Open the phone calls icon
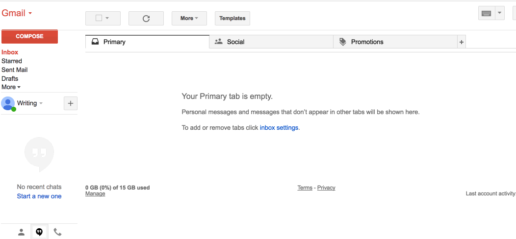 tap(57, 232)
